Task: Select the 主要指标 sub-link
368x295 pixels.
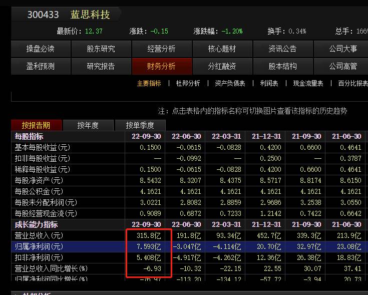Action: pyautogui.click(x=149, y=83)
